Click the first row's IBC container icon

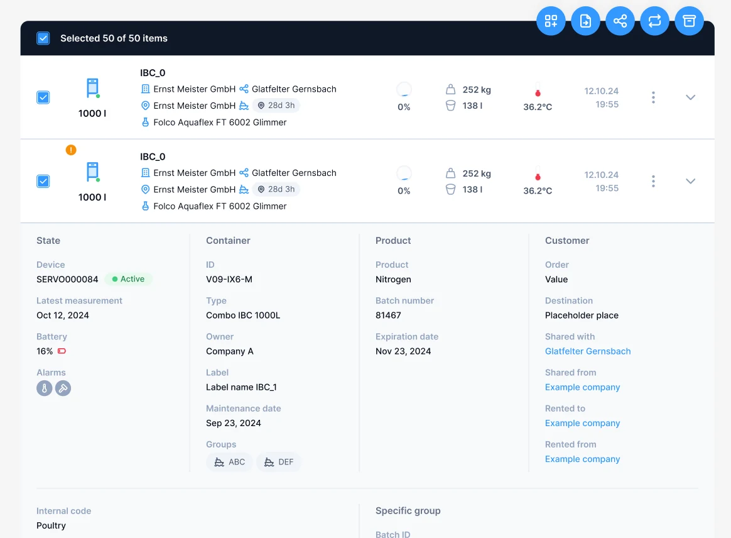tap(93, 88)
